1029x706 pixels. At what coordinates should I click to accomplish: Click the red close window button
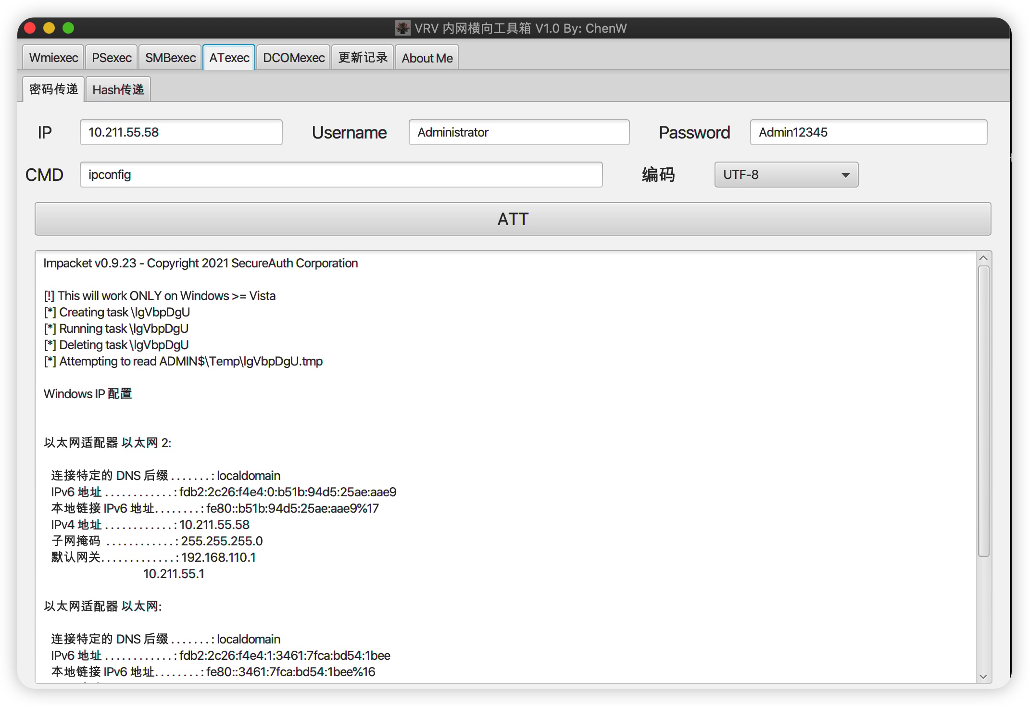(30, 28)
